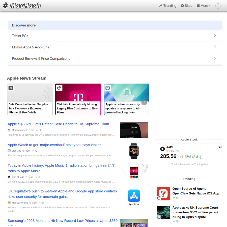Click the 13m timestamp on Optis story
This screenshot has width=227, height=227.
coord(30,130)
